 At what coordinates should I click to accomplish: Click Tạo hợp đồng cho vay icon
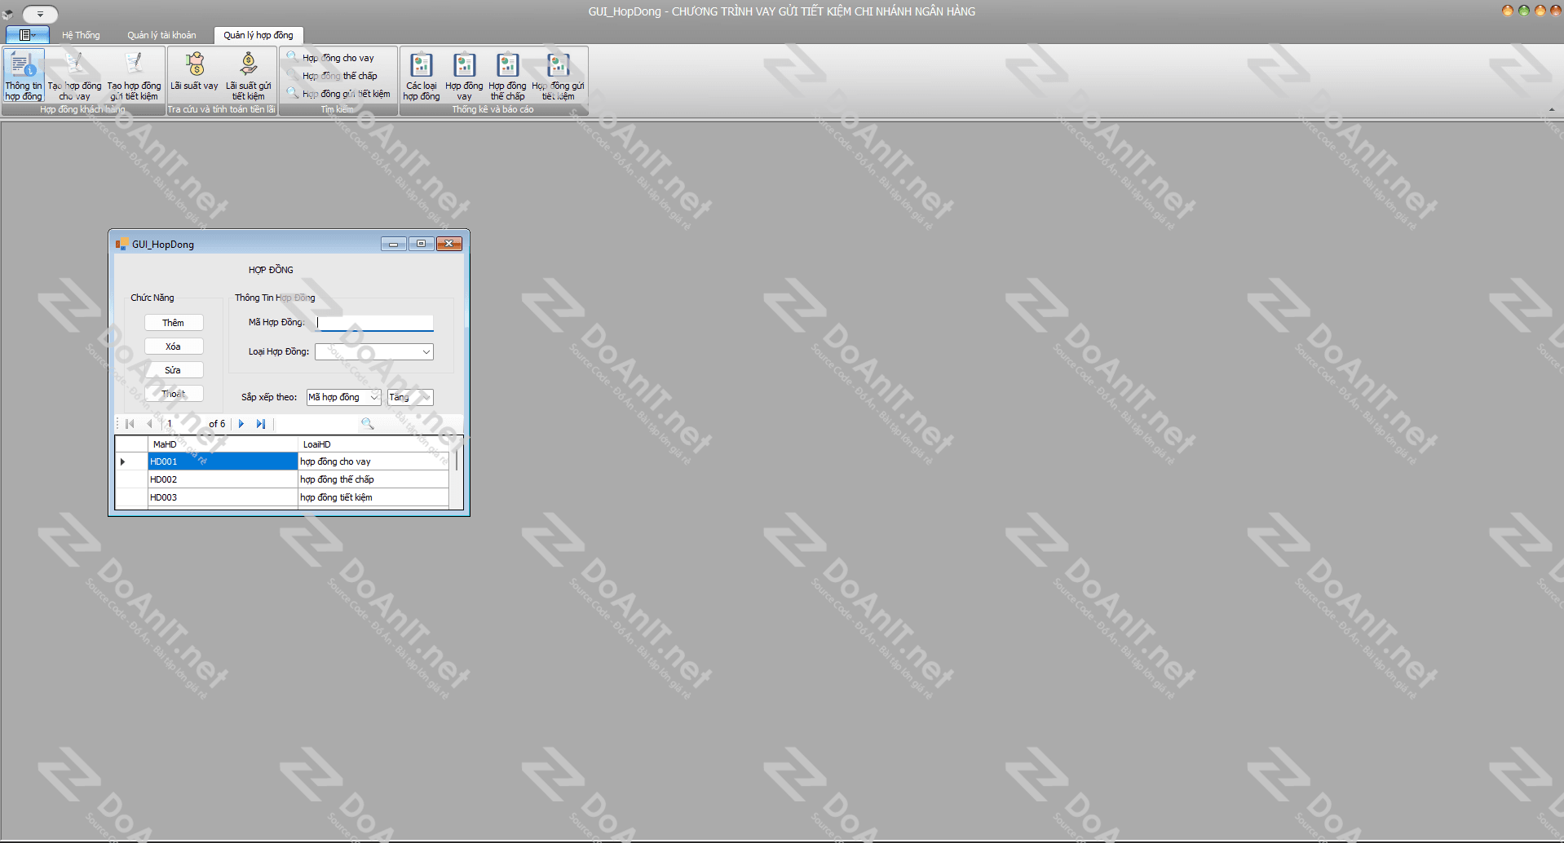[74, 75]
